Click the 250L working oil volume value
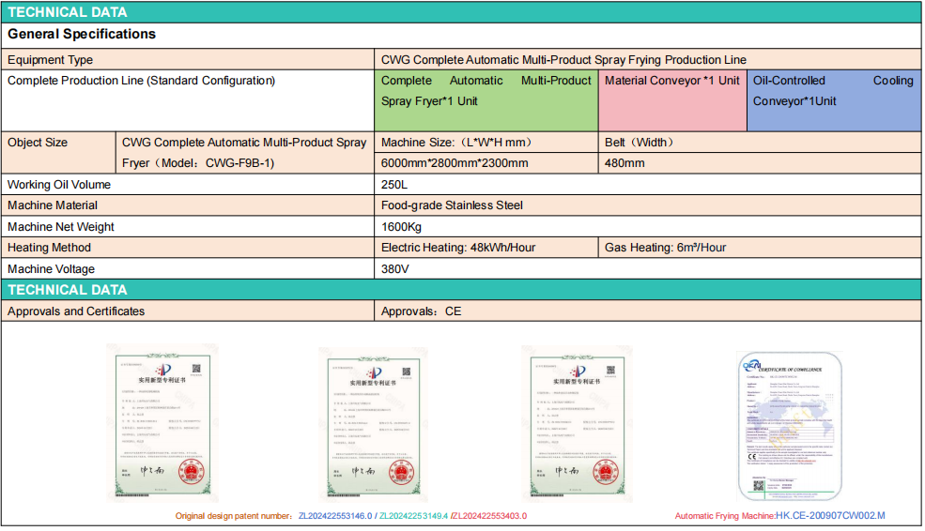Image resolution: width=925 pixels, height=531 pixels. [394, 185]
